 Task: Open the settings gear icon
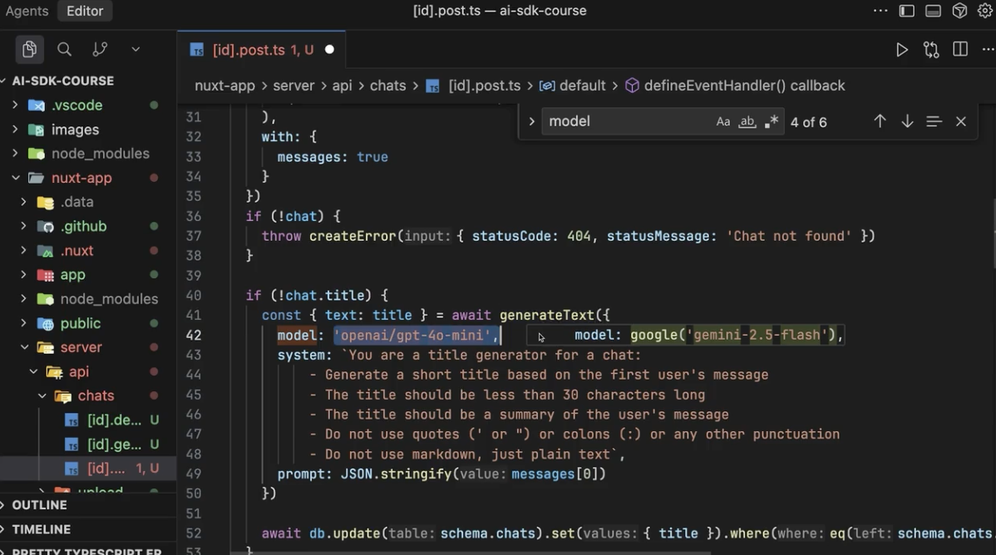(985, 11)
